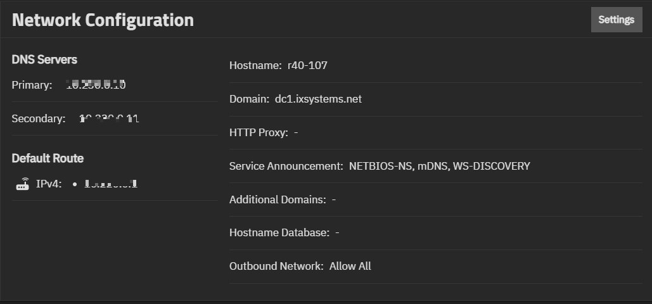Click the blurred Secondary DNS address
Screen dimensions: 652x304
coord(109,118)
